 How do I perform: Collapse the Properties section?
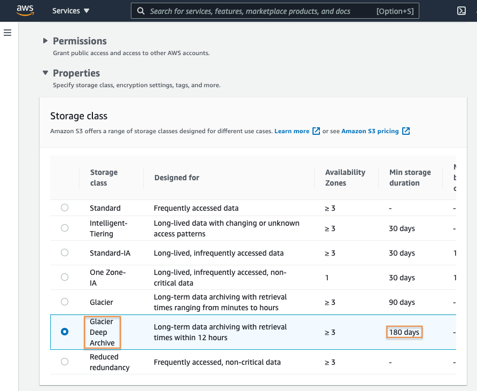[x=45, y=73]
